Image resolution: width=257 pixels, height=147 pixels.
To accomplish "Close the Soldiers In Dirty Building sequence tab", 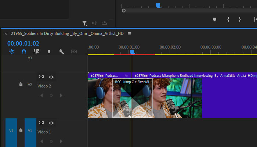I will [6, 34].
